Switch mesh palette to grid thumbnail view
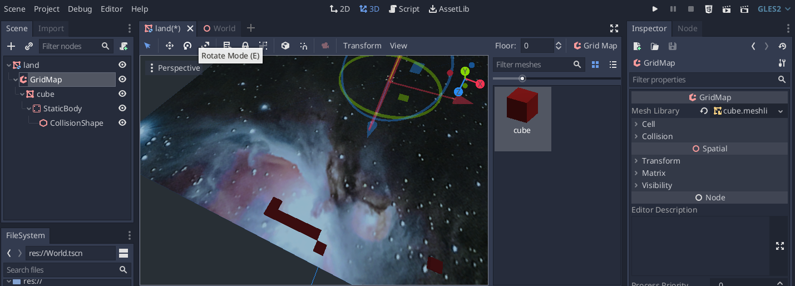The height and width of the screenshot is (286, 795). point(595,65)
